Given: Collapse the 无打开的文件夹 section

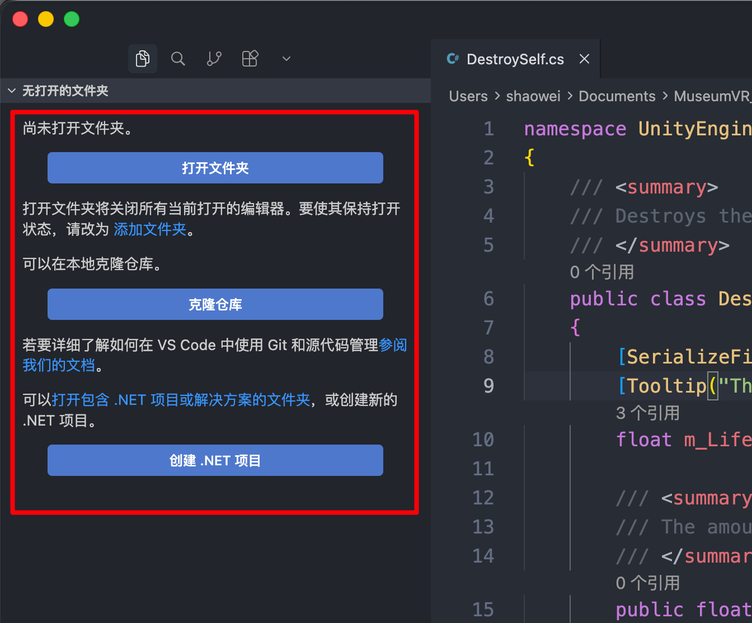Looking at the screenshot, I should point(12,90).
